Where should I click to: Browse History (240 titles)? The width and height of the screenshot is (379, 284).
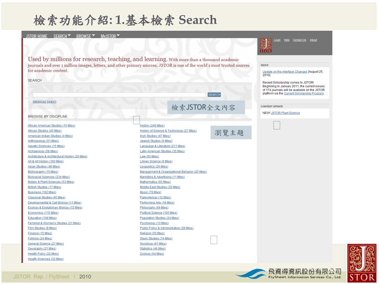tap(152, 126)
